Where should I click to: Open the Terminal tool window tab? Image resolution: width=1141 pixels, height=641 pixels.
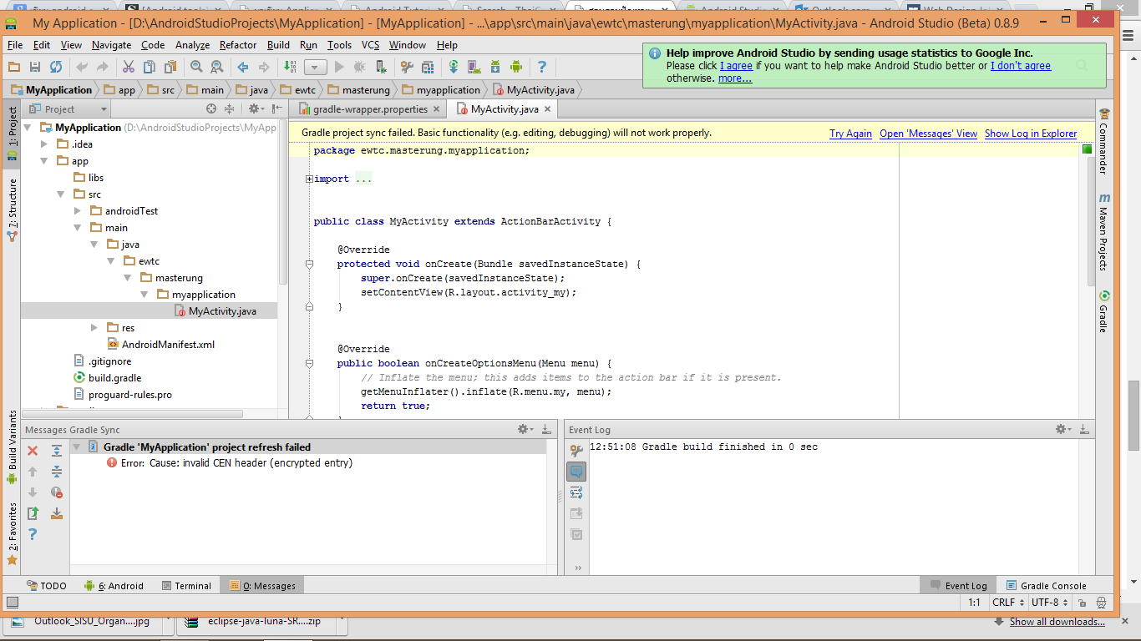click(186, 586)
